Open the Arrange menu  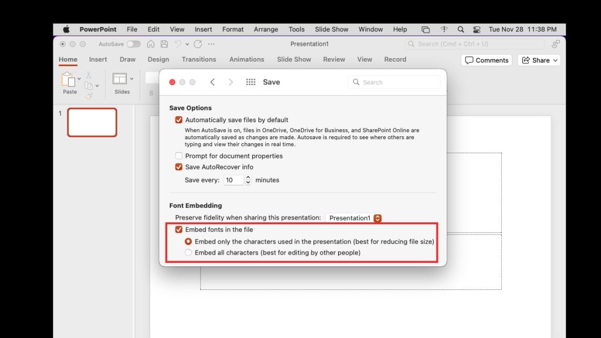[x=266, y=29]
